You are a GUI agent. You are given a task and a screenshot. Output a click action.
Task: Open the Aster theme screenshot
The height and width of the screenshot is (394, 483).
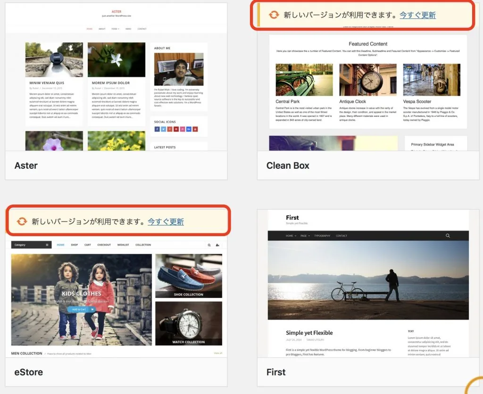coord(116,77)
